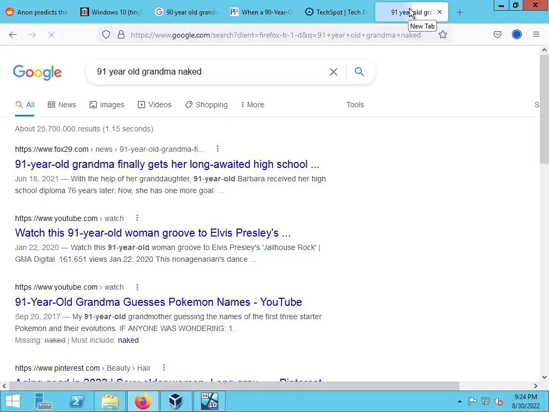Open options for the pinterest.com result
Viewport: 549px width, 412px height.
coord(164,367)
